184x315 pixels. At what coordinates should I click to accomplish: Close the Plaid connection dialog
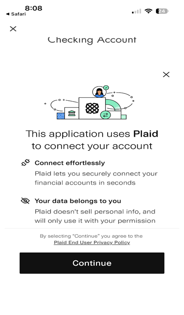pos(166,75)
